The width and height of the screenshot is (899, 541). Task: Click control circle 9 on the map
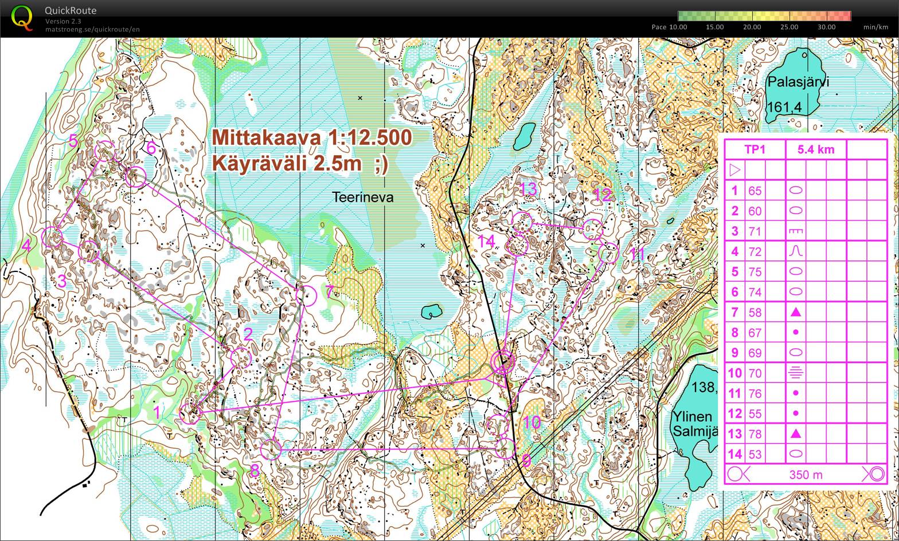click(505, 449)
